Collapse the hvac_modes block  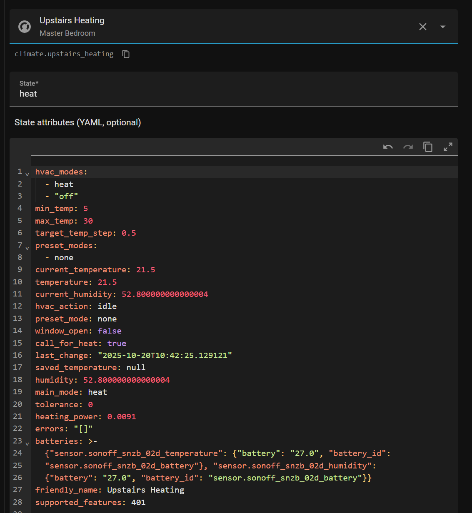[x=27, y=174]
